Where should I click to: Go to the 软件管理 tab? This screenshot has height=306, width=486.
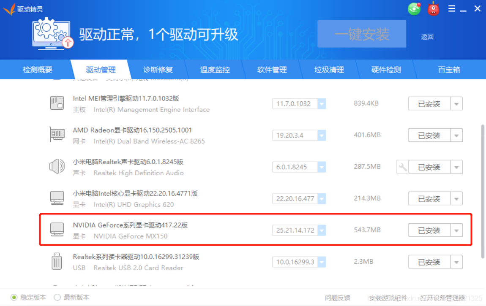pyautogui.click(x=272, y=70)
